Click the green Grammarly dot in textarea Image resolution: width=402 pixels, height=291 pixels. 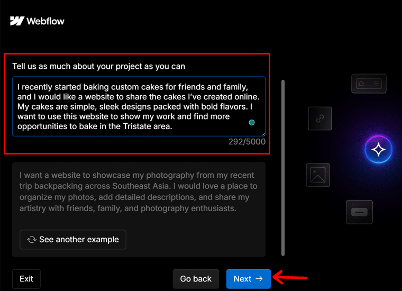coord(252,123)
